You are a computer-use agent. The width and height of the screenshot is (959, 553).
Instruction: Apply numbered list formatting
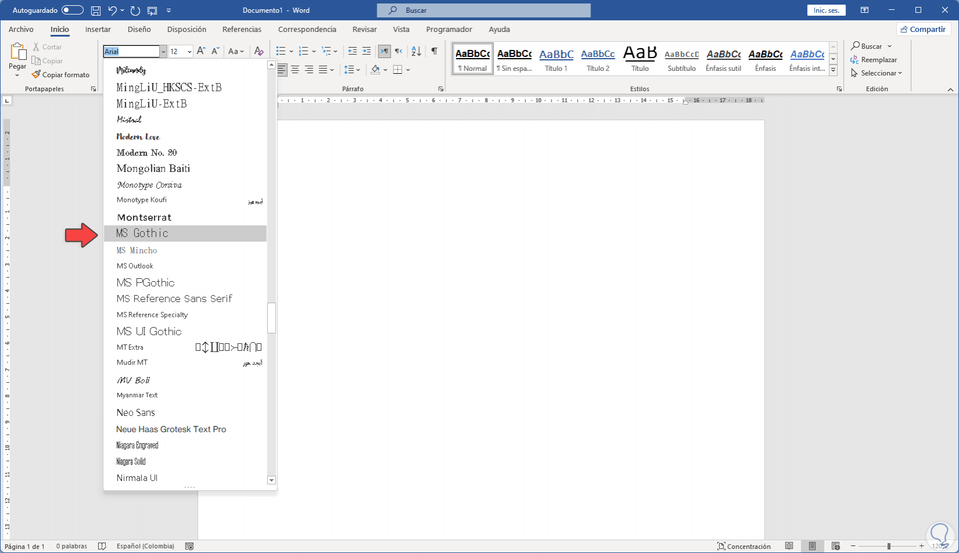click(x=303, y=51)
